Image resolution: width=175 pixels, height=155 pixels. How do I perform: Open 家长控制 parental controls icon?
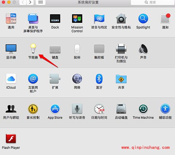coord(33,109)
